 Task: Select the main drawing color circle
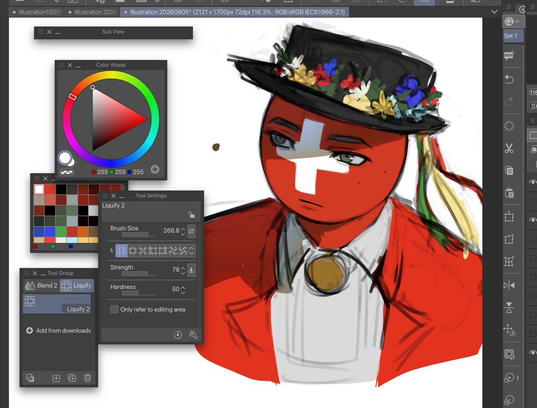click(x=65, y=157)
